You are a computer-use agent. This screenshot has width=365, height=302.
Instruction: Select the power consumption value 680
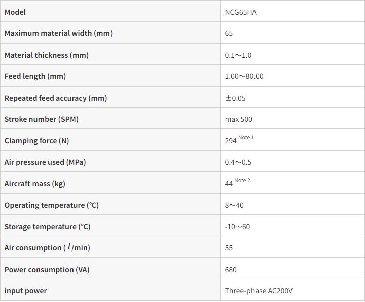click(231, 270)
